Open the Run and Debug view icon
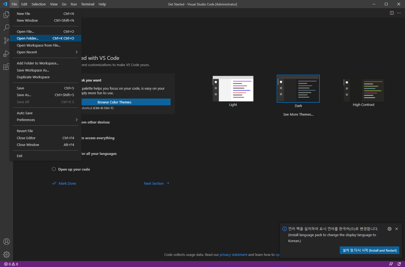This screenshot has width=405, height=267. coord(6,54)
